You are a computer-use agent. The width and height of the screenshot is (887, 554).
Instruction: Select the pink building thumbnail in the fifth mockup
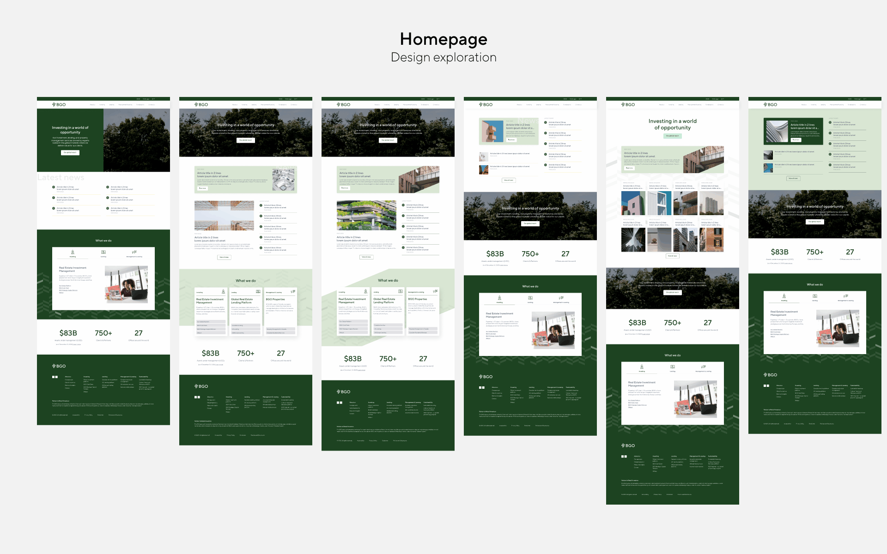(632, 203)
